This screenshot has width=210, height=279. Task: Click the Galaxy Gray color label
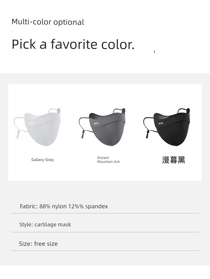coord(43,160)
